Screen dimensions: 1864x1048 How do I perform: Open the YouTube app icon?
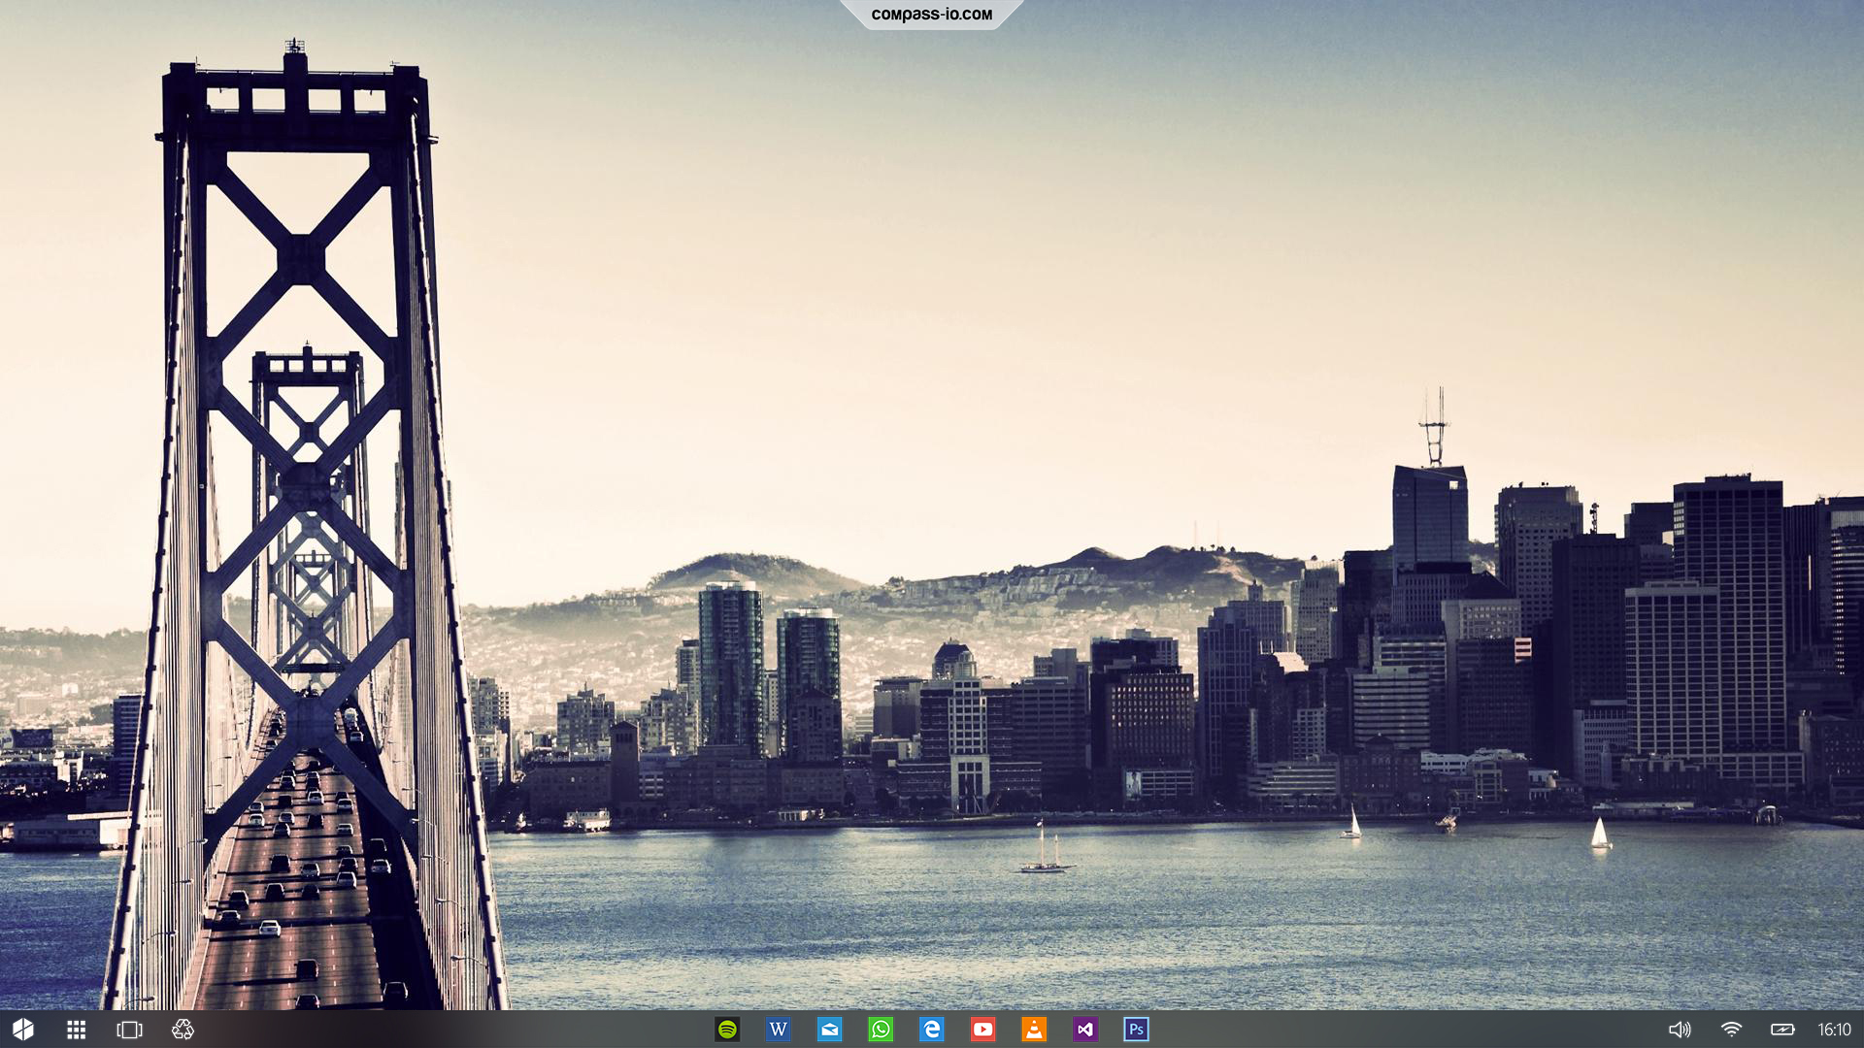983,1030
